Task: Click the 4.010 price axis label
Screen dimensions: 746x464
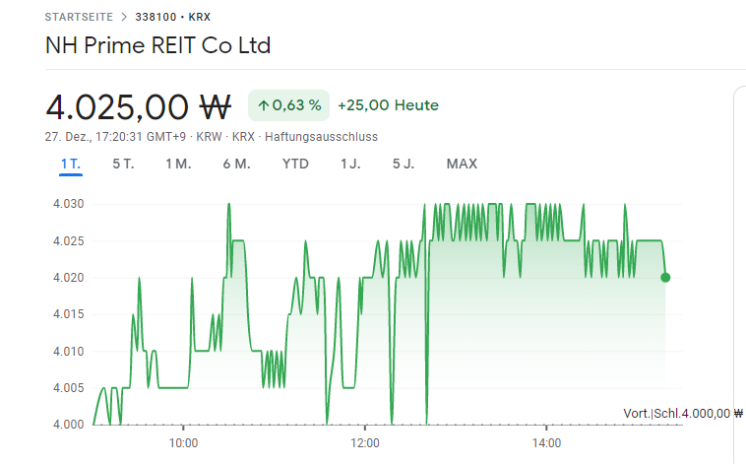Action: (69, 352)
